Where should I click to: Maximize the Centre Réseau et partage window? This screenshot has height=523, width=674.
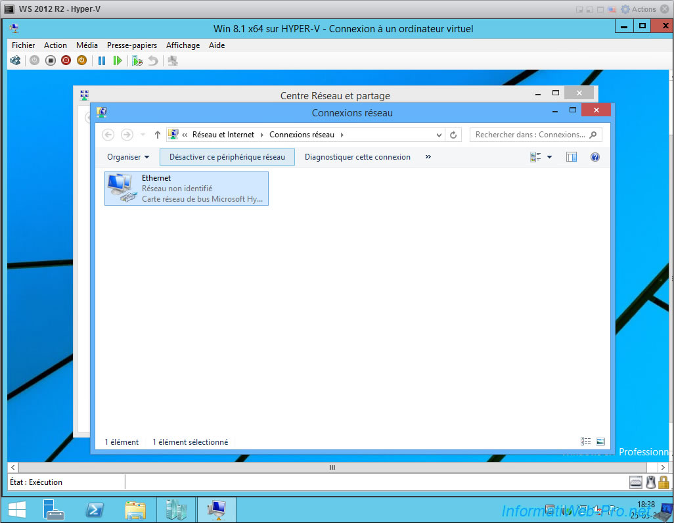point(555,93)
